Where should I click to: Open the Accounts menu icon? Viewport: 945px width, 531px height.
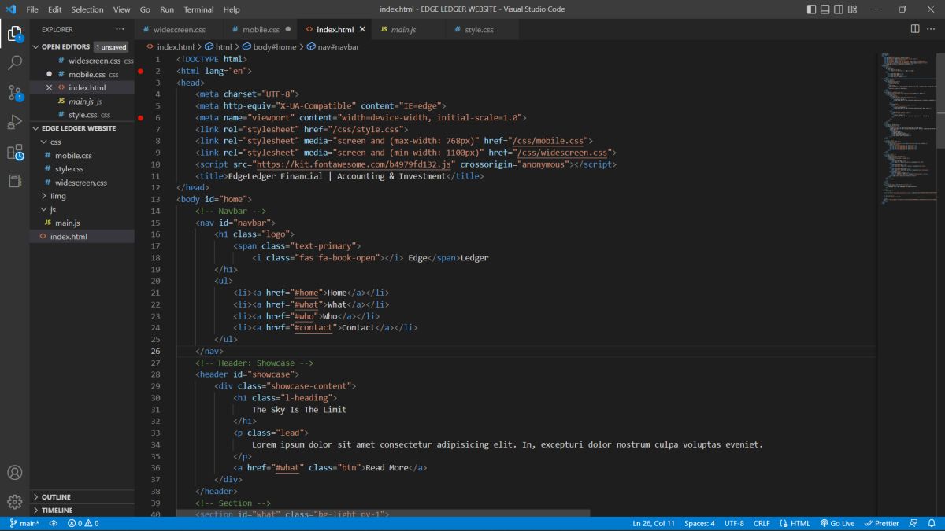click(x=15, y=473)
